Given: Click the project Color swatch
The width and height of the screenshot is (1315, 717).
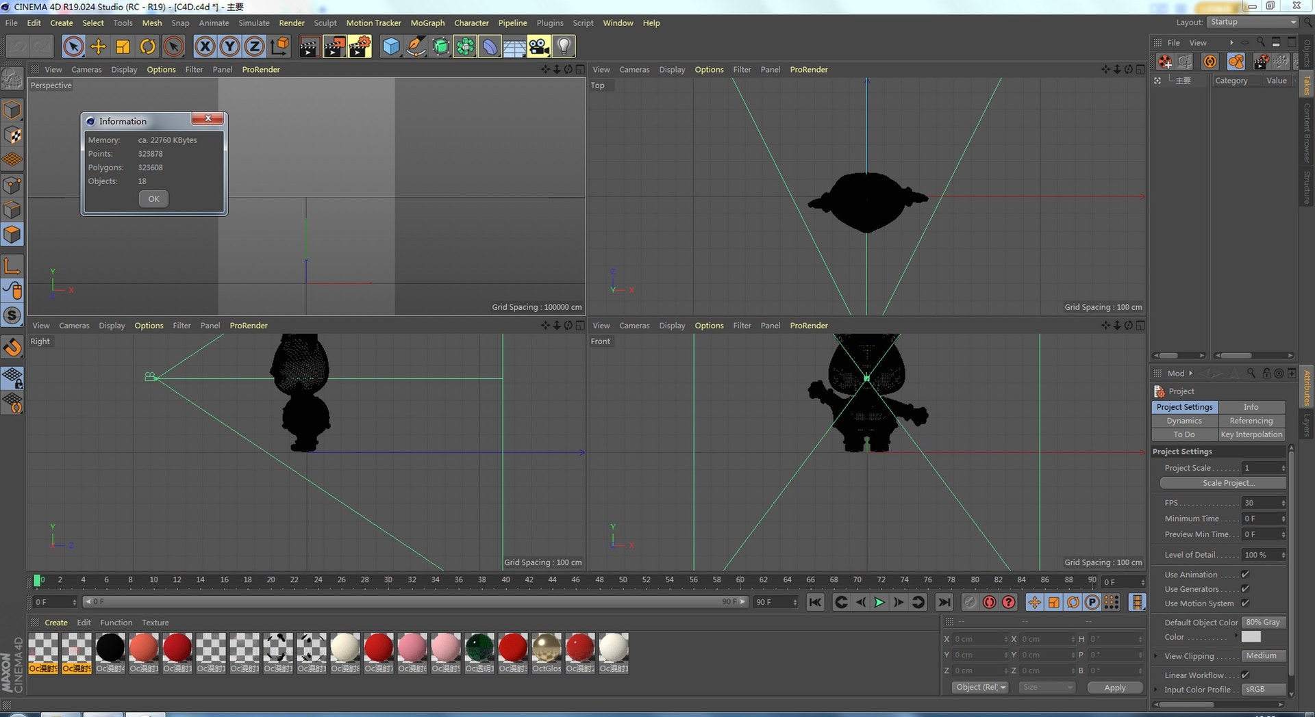Looking at the screenshot, I should click(1251, 637).
